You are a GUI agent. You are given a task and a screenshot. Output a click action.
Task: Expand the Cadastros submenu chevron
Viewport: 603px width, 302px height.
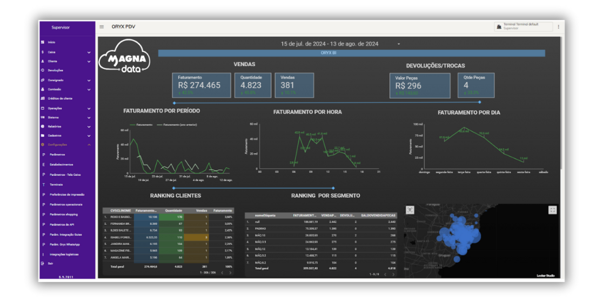89,136
